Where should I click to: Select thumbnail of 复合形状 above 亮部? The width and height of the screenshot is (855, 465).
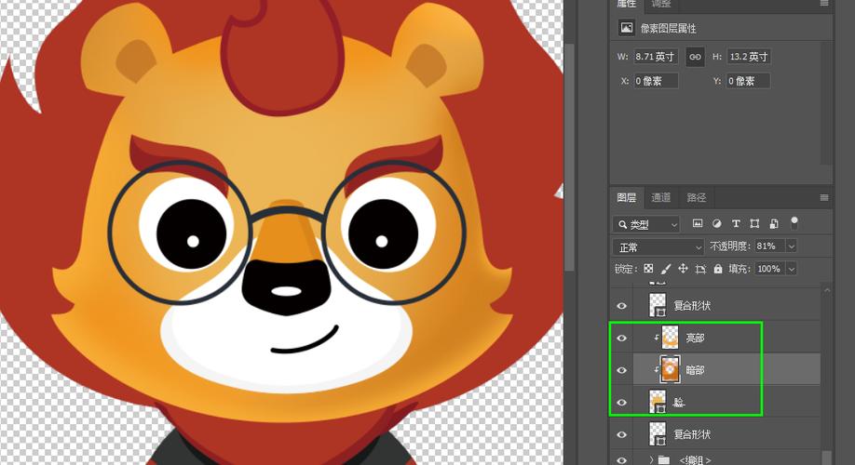658,305
